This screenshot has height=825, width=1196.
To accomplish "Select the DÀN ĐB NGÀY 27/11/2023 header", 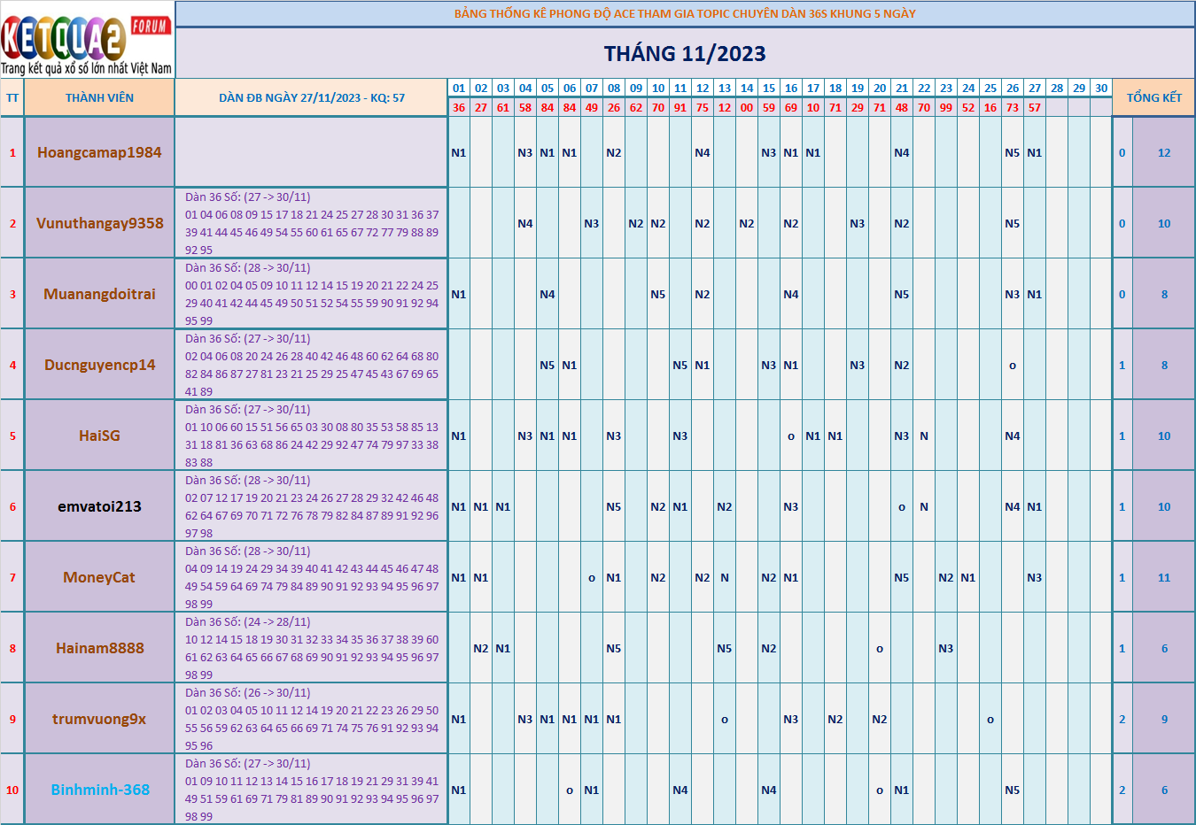I will [x=311, y=98].
